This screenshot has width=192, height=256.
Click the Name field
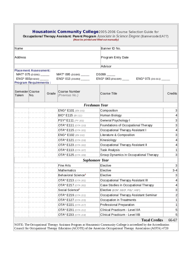coord(57,48)
